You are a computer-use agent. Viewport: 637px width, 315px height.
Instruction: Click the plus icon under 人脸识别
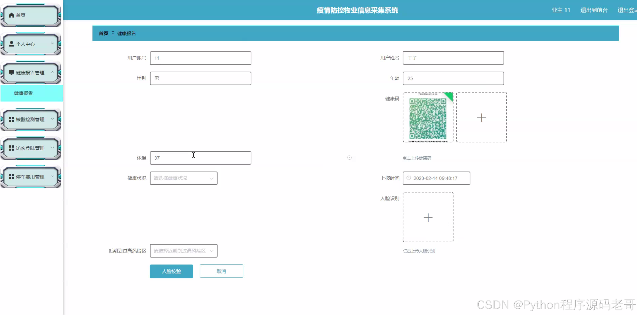pos(428,218)
